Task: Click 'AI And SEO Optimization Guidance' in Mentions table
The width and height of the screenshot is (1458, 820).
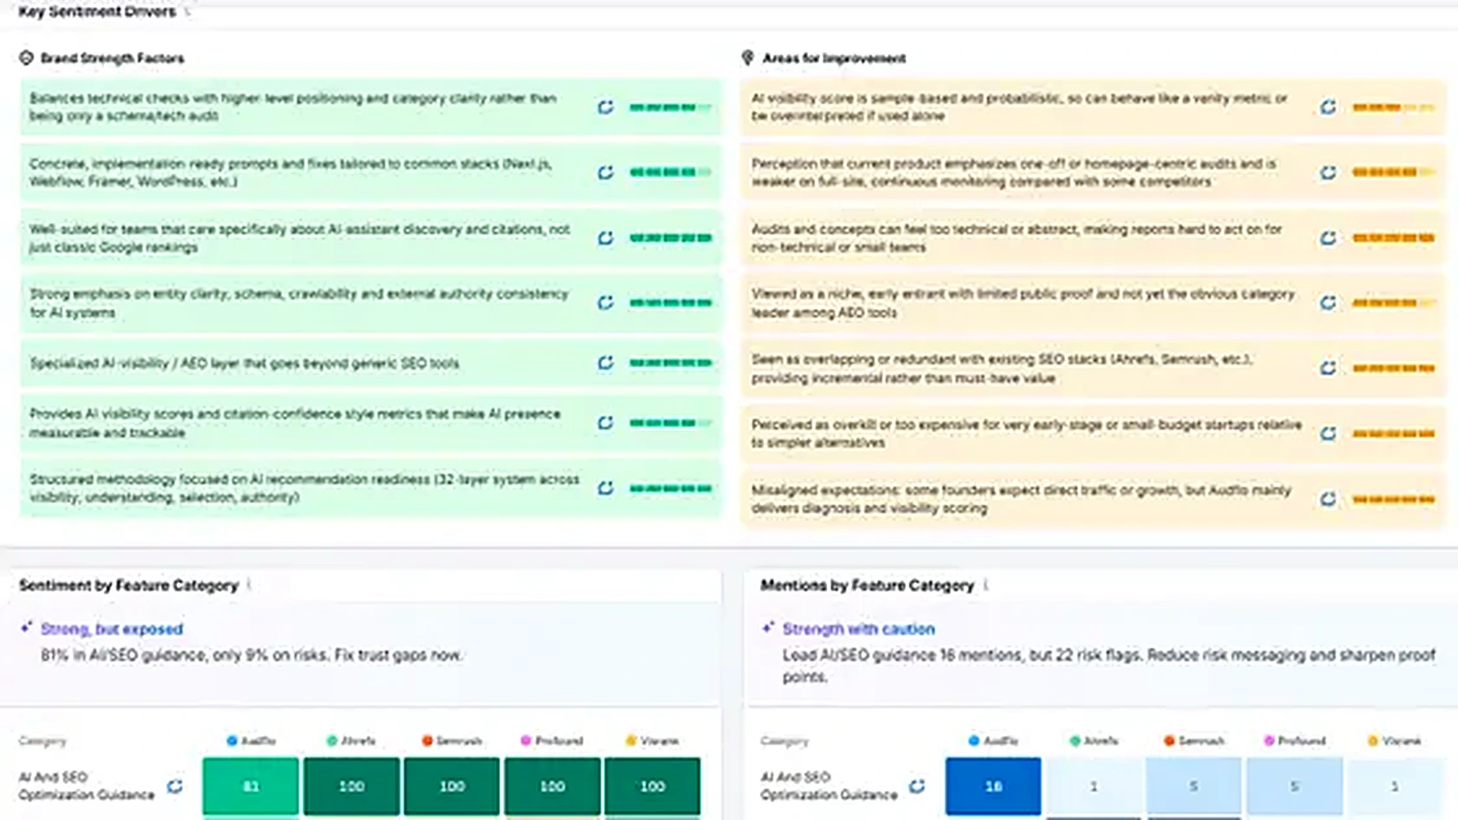Action: tap(829, 786)
